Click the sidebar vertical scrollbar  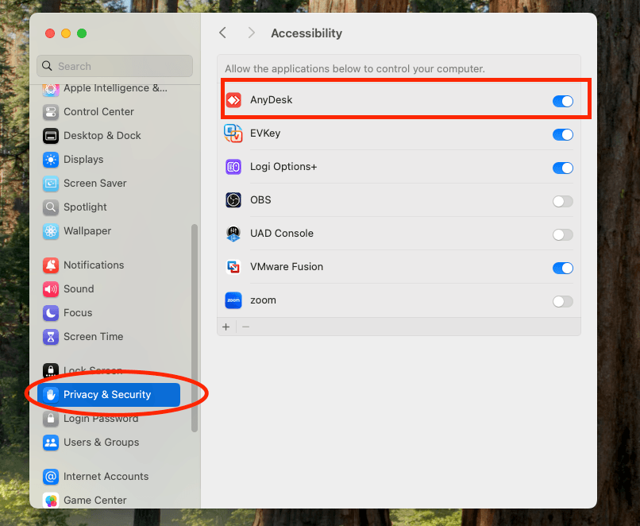pos(195,326)
